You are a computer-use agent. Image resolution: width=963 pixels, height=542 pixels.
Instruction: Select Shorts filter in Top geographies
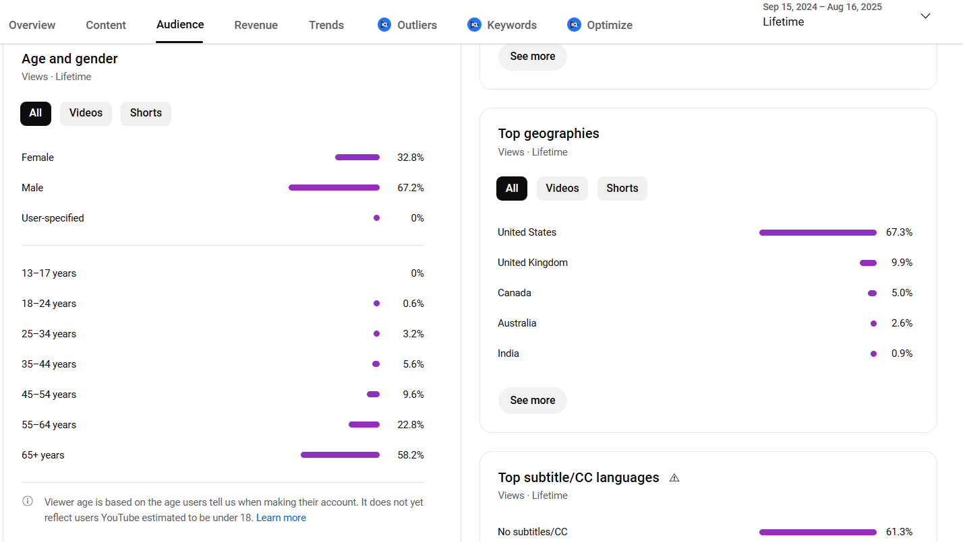pos(622,189)
